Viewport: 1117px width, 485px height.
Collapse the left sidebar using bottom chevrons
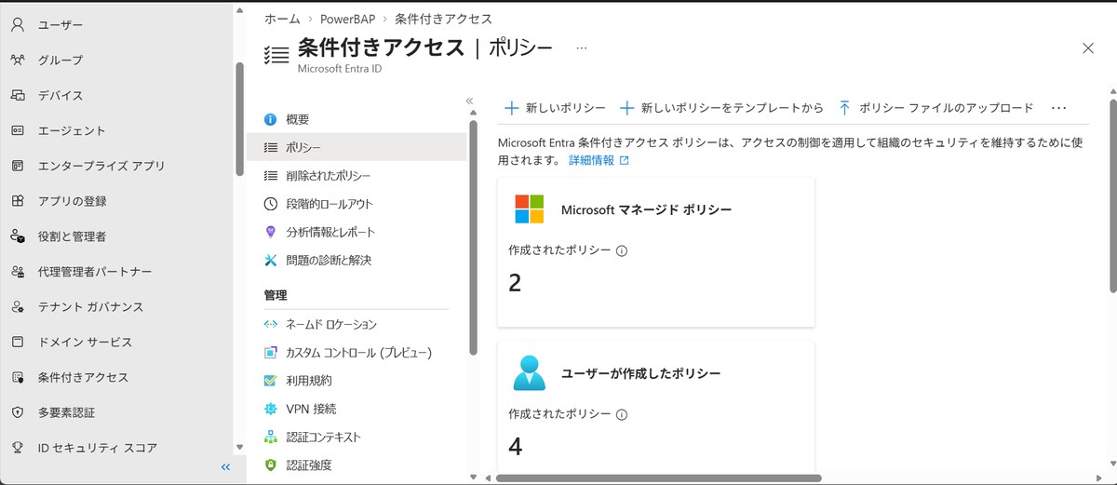(225, 467)
